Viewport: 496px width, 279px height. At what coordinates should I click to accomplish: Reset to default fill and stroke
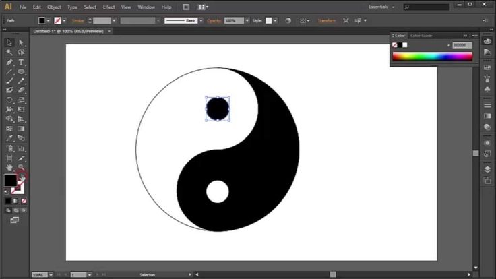pos(6,191)
